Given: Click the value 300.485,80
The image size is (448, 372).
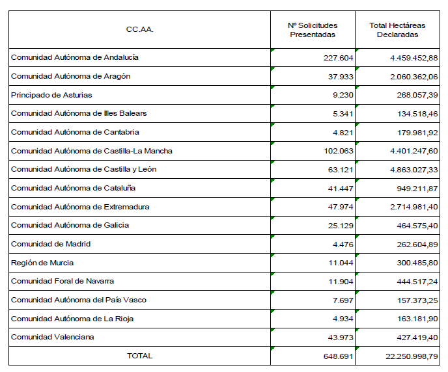Looking at the screenshot, I should point(417,263).
